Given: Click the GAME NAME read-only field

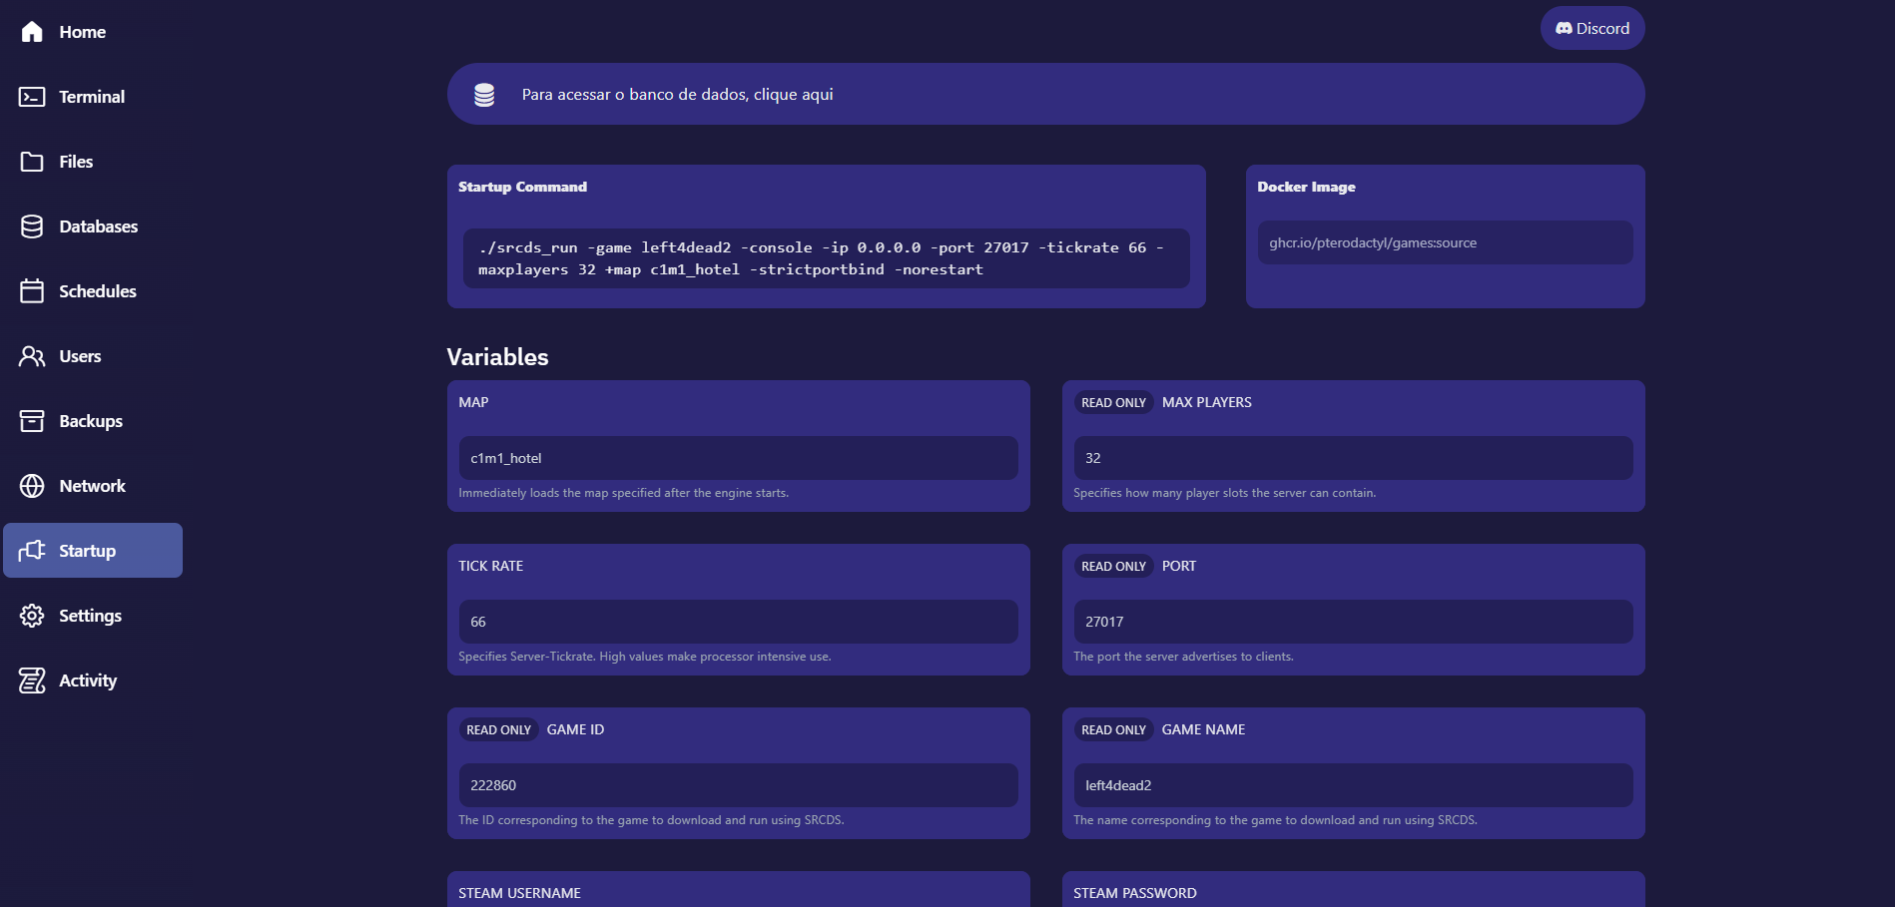Looking at the screenshot, I should point(1352,785).
